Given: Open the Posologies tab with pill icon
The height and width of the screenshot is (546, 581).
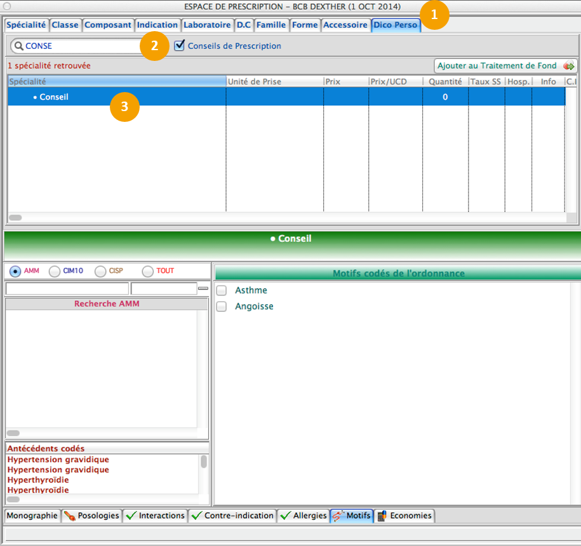Looking at the screenshot, I should pos(70,516).
